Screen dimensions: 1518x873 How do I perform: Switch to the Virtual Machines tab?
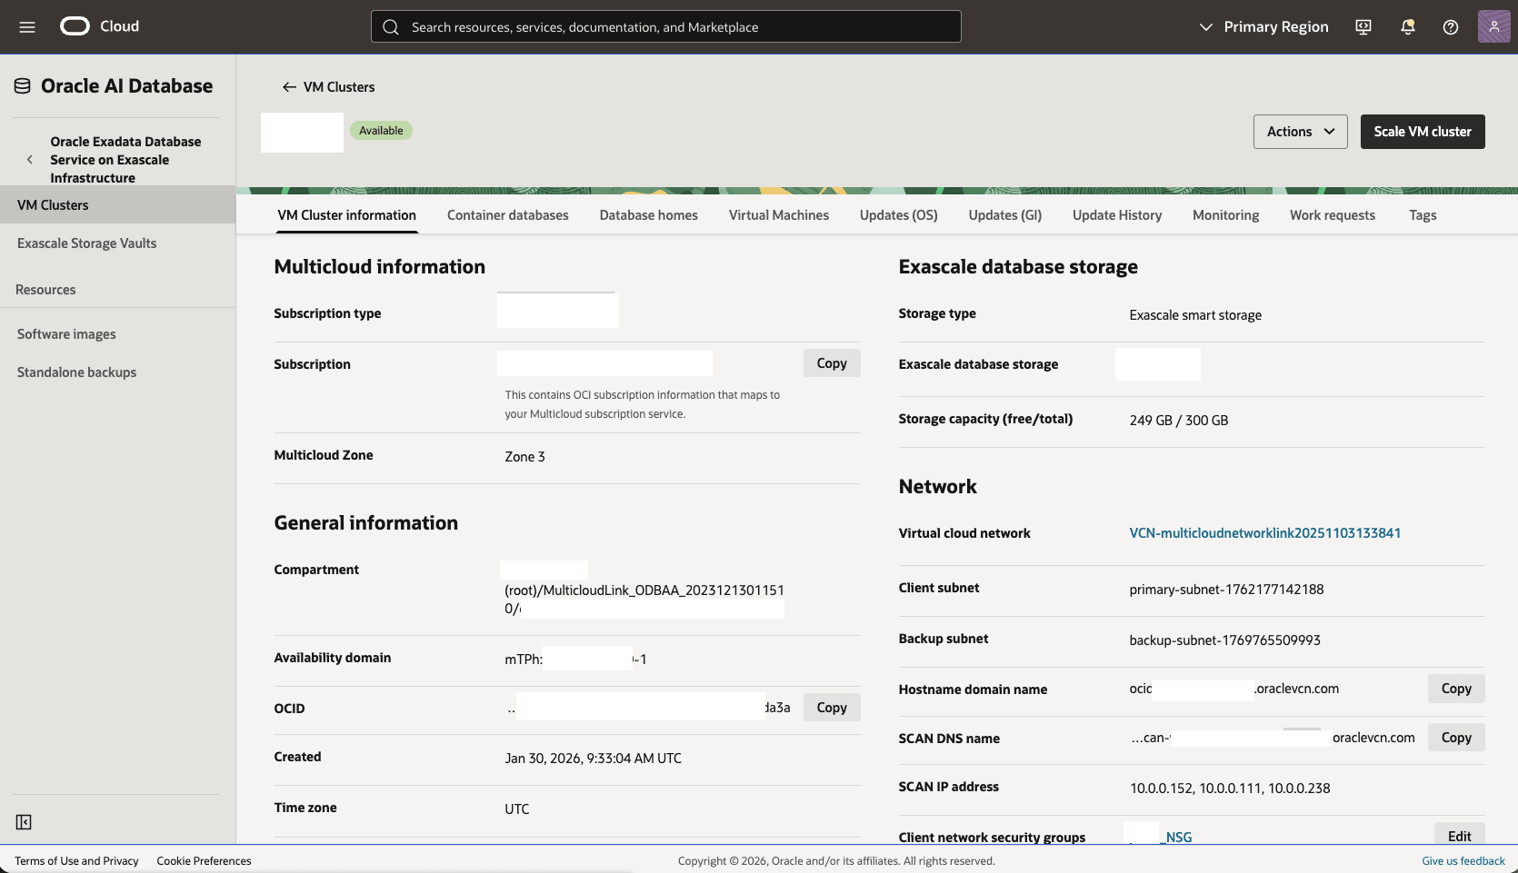coord(778,214)
